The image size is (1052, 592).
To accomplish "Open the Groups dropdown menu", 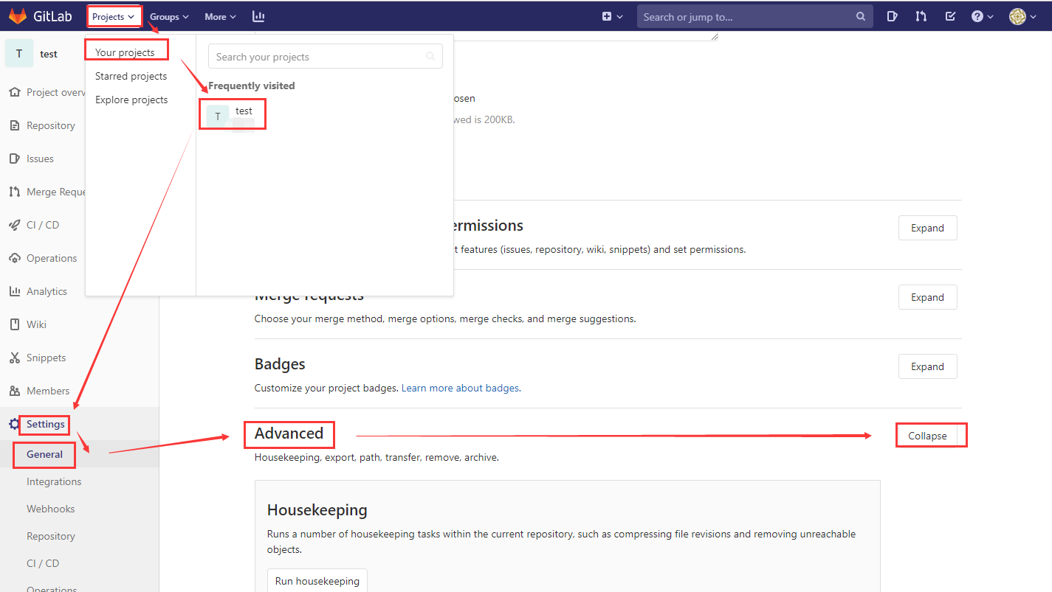I will (x=169, y=16).
